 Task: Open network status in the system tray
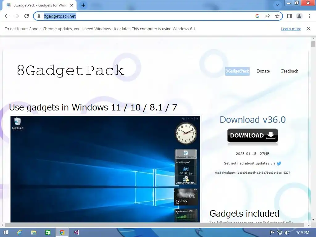[x=280, y=233]
